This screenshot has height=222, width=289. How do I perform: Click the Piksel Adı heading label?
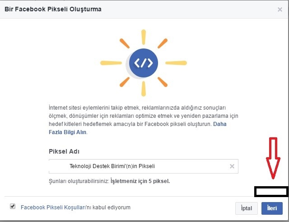point(64,151)
